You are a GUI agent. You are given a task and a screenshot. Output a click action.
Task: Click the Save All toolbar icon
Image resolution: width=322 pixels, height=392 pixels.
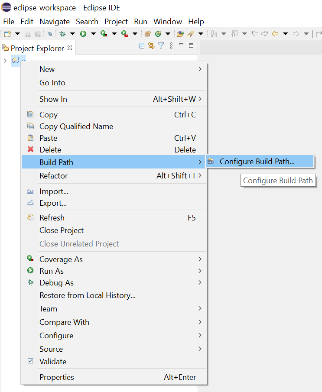pos(38,34)
